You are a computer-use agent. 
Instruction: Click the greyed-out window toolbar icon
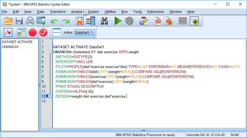coord(183,21)
